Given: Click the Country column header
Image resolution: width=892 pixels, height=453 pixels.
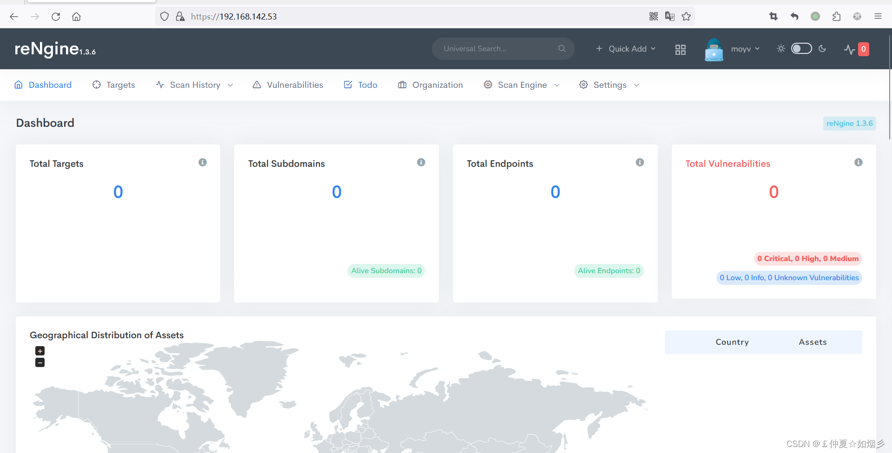Looking at the screenshot, I should (x=732, y=342).
